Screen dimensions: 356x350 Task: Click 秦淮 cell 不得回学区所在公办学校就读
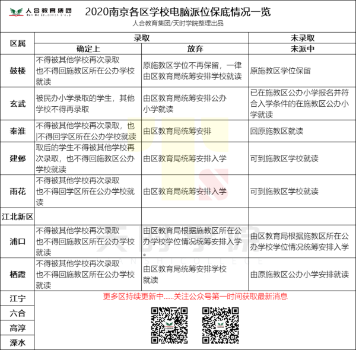pyautogui.click(x=88, y=131)
